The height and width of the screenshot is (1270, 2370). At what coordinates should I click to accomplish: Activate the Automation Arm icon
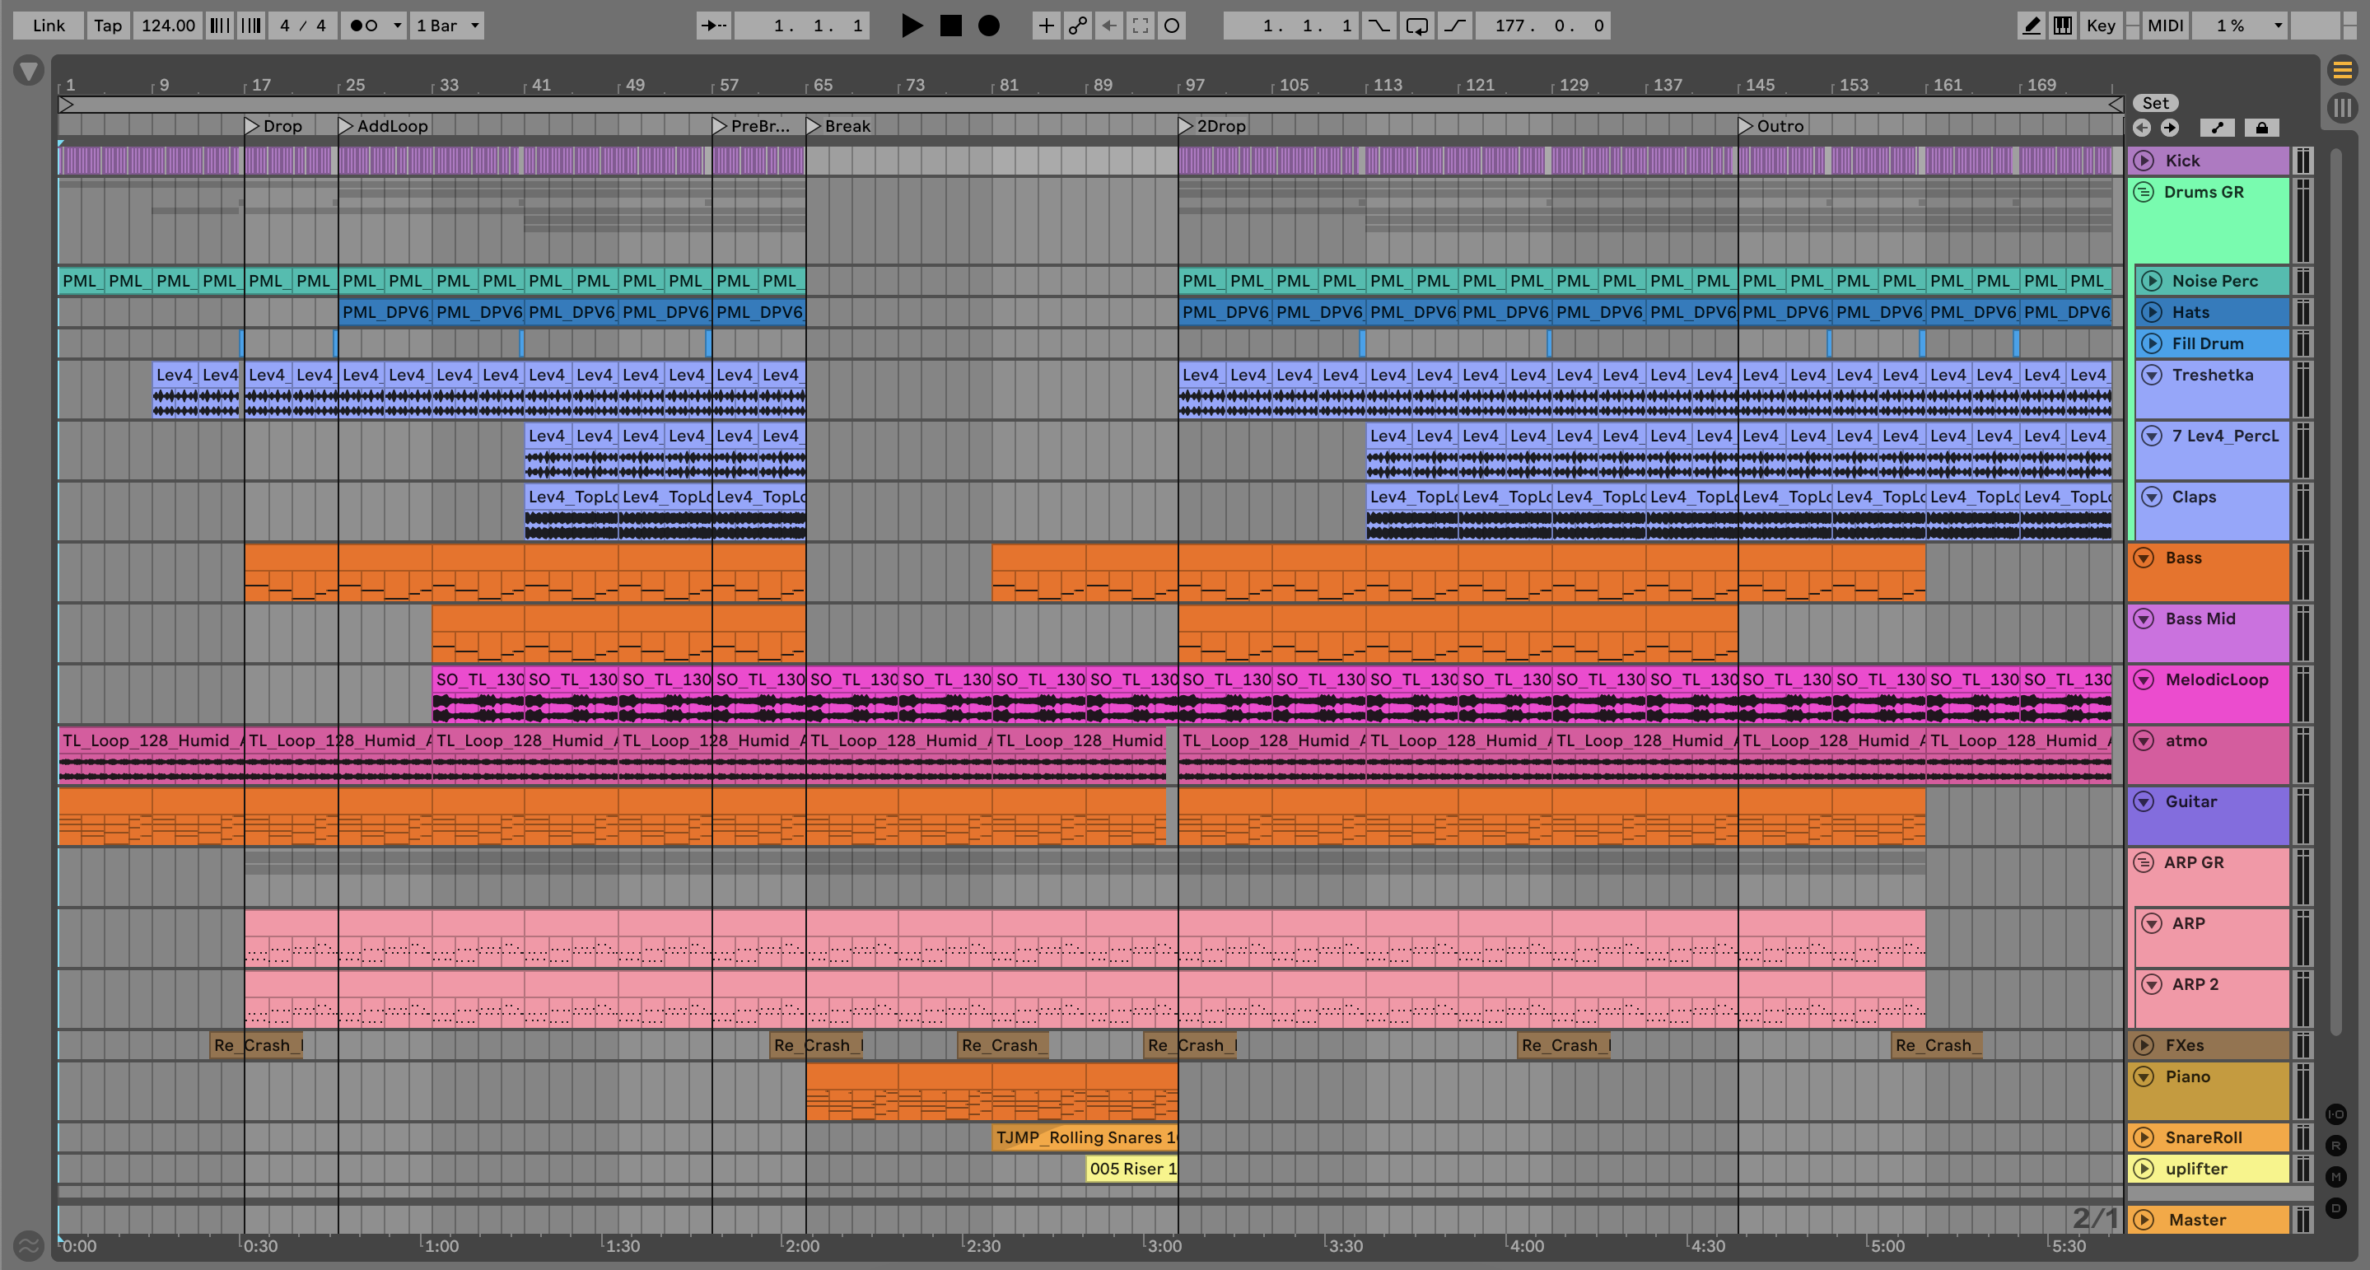pos(1077,26)
